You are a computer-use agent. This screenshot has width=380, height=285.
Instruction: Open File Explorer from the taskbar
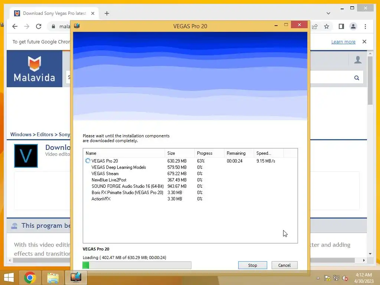(x=53, y=278)
